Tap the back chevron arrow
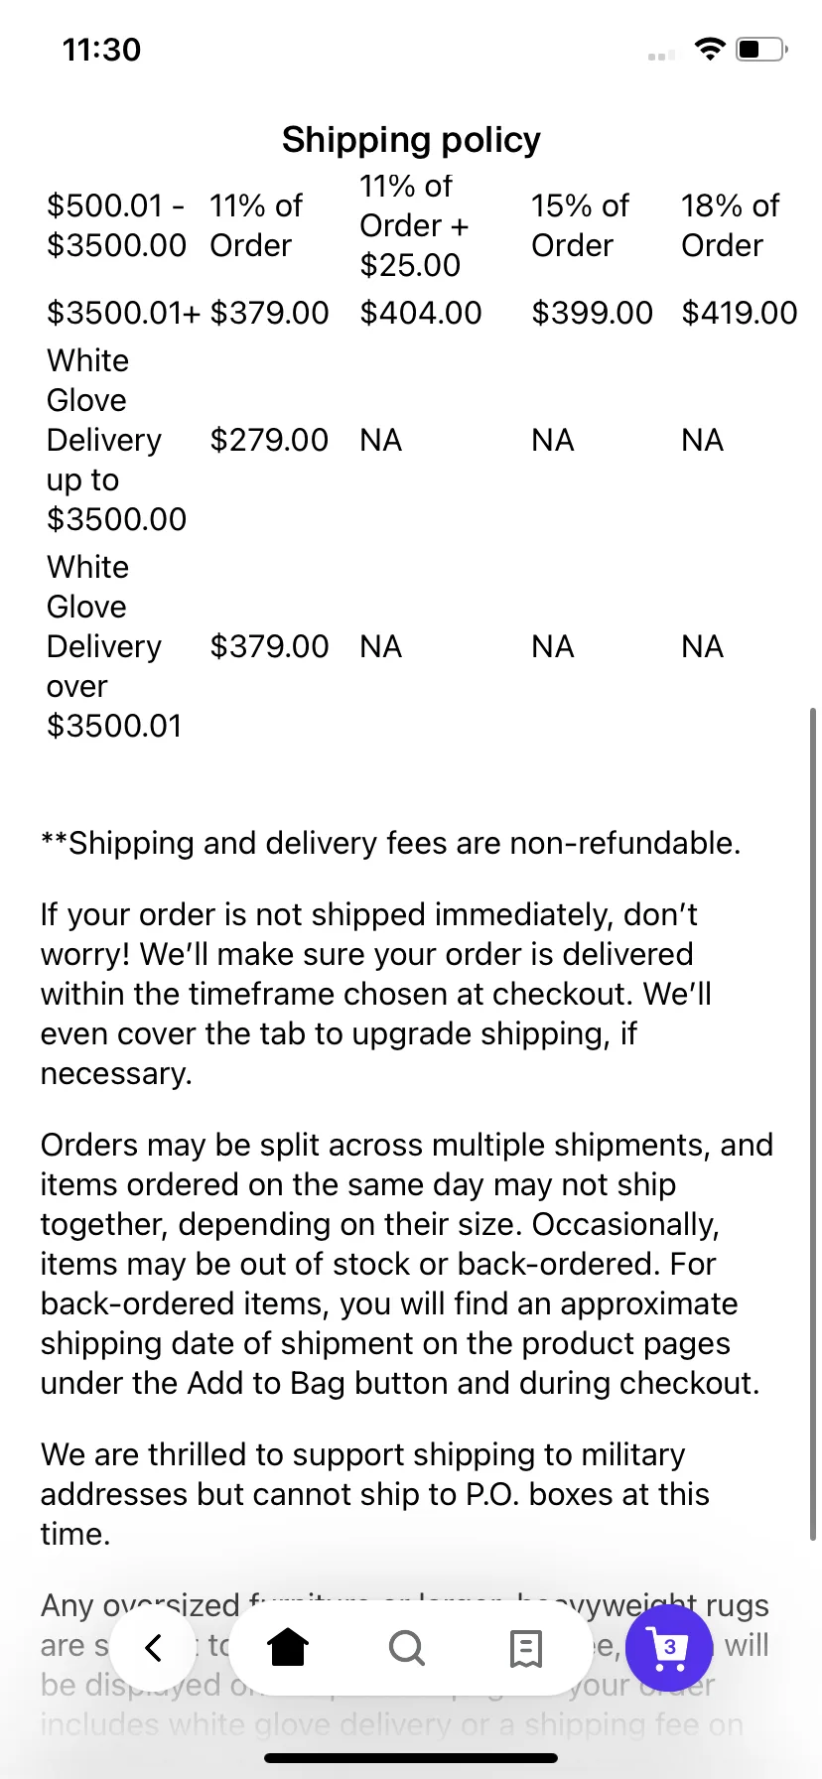822x1779 pixels. pos(153,1648)
